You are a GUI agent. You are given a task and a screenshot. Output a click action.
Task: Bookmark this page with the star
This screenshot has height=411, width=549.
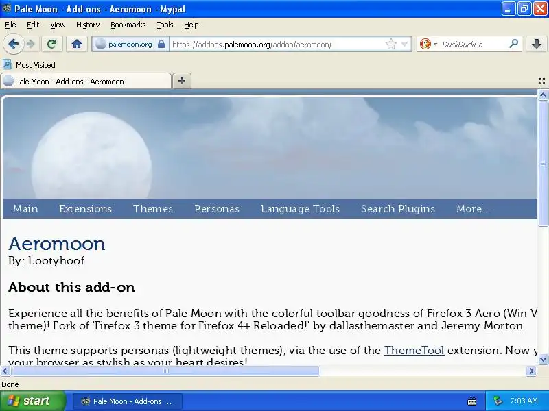click(390, 44)
